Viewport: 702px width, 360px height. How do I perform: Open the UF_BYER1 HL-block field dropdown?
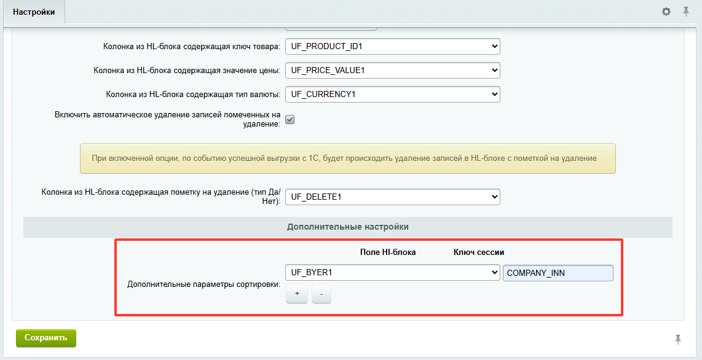[393, 272]
